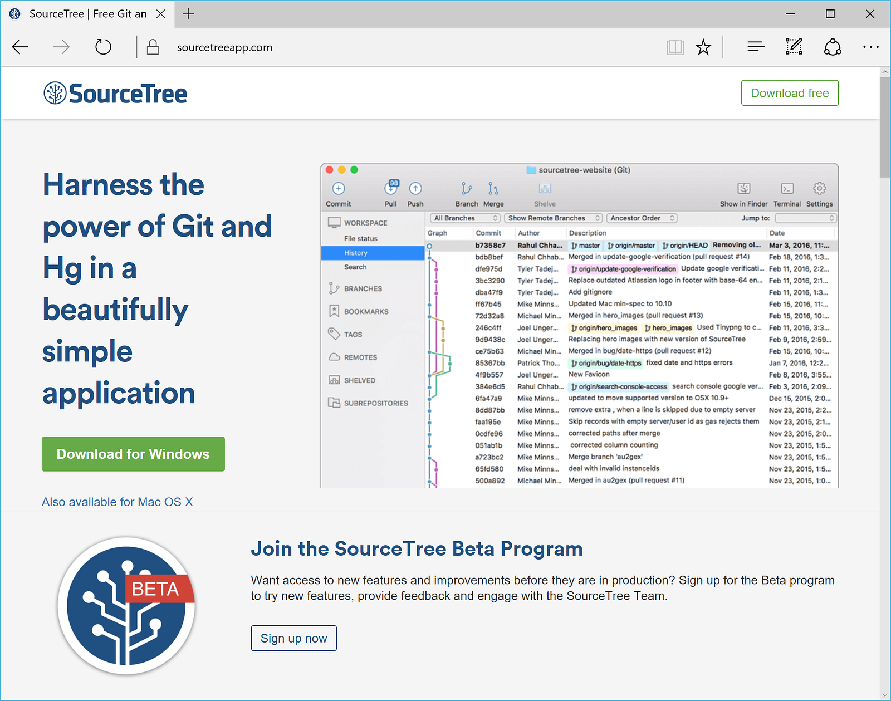891x701 pixels.
Task: Click the browser forward arrow
Action: (x=61, y=47)
